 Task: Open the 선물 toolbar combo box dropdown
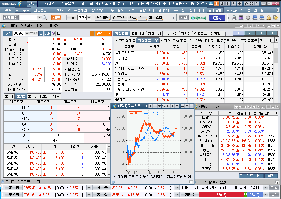[89, 18]
